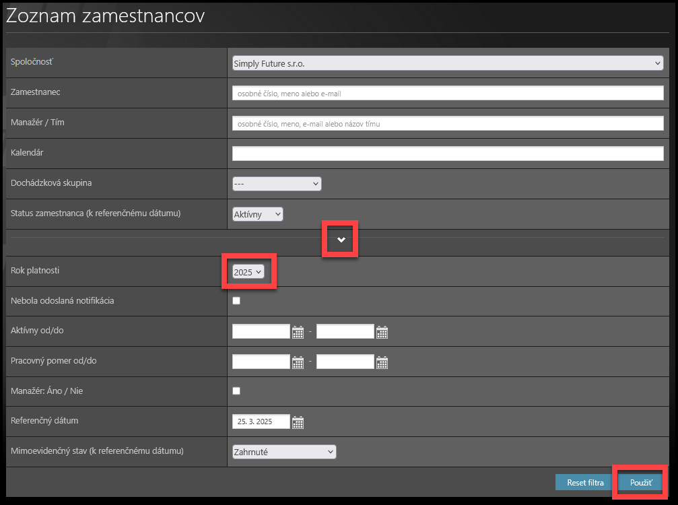Enable the Manažér: Áno / Nie checkbox
678x505 pixels.
[236, 391]
